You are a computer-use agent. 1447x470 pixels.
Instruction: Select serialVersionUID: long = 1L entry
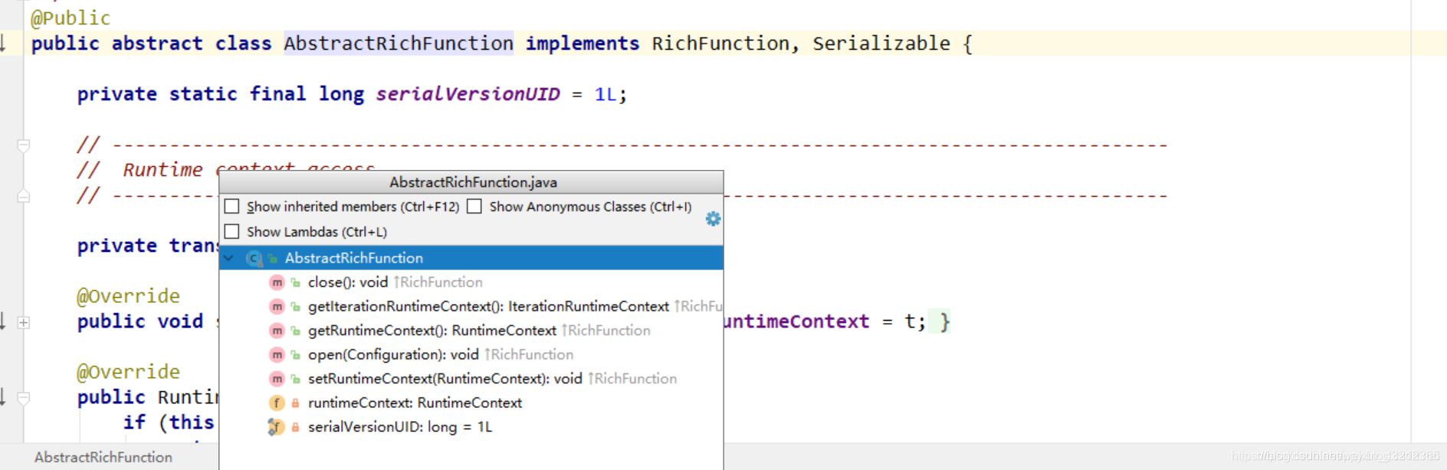(471, 427)
